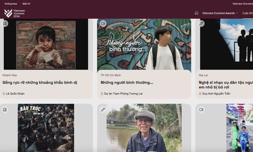Click pencil icon on elderly man card

pos(103,110)
